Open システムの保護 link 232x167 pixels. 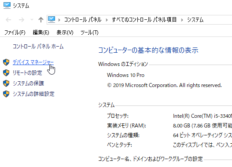coord(29,83)
